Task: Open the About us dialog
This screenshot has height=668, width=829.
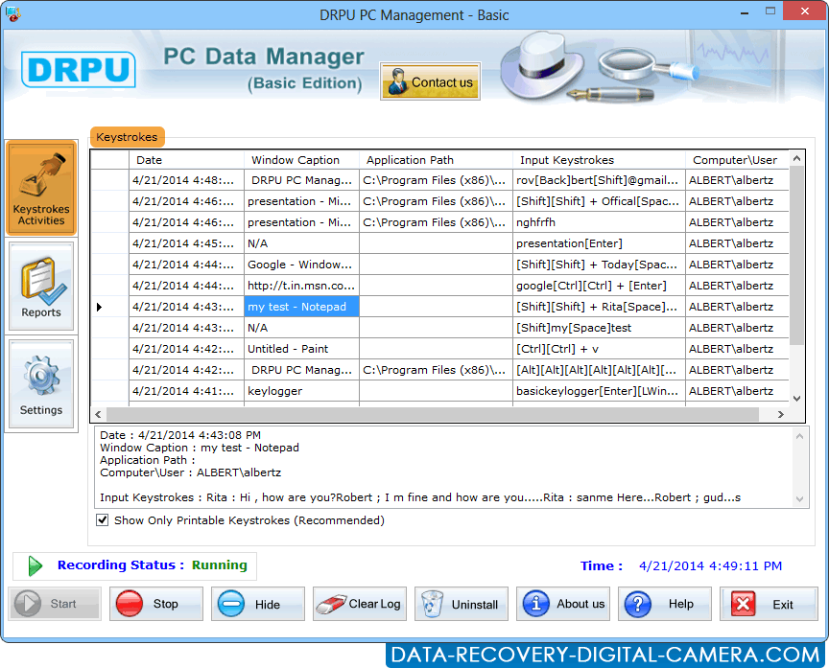Action: click(x=563, y=604)
